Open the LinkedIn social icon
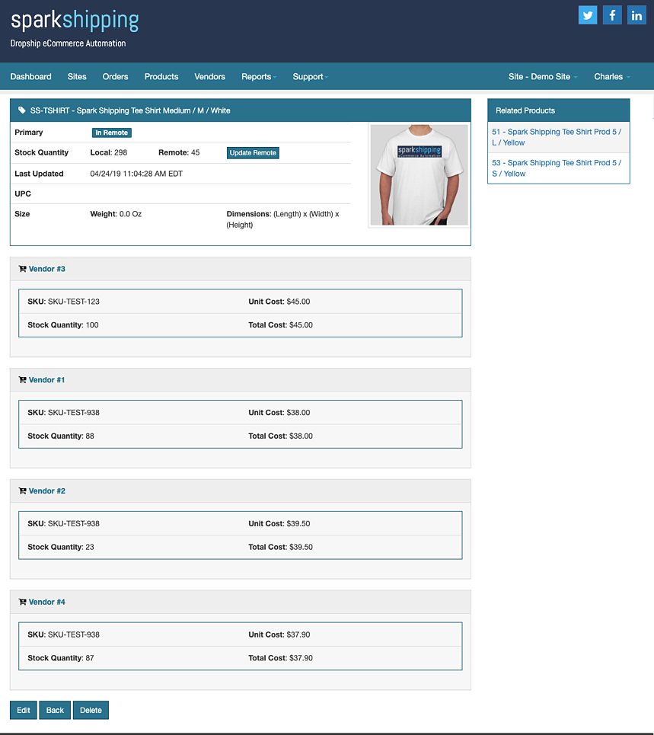Viewport: 654px width, 735px height. [636, 15]
